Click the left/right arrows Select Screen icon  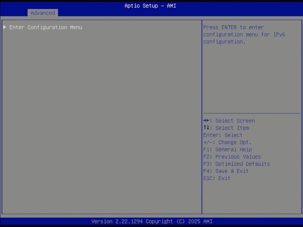tap(207, 120)
